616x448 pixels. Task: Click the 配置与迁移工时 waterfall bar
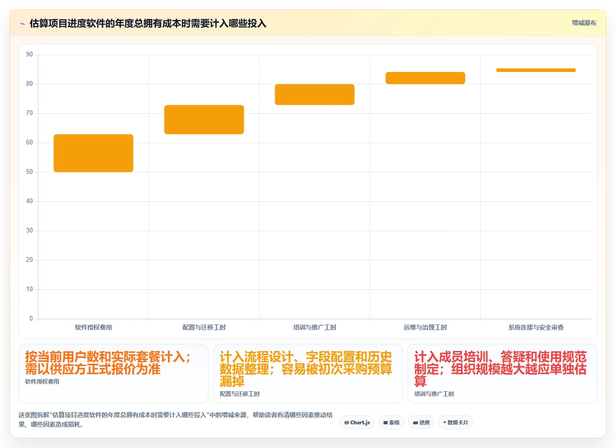coord(204,120)
